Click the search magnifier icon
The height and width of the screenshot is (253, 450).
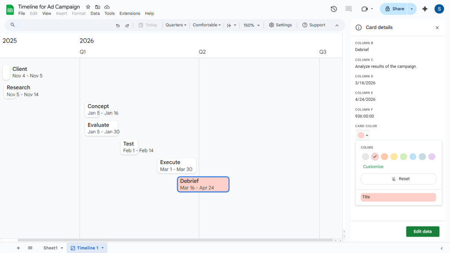13,25
